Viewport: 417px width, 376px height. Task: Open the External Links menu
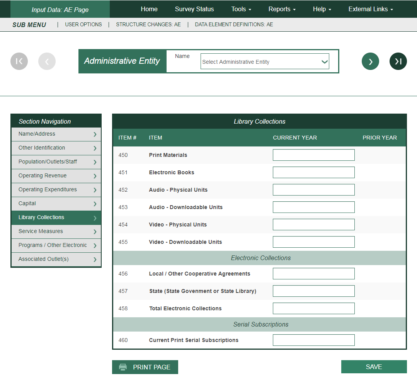click(371, 9)
